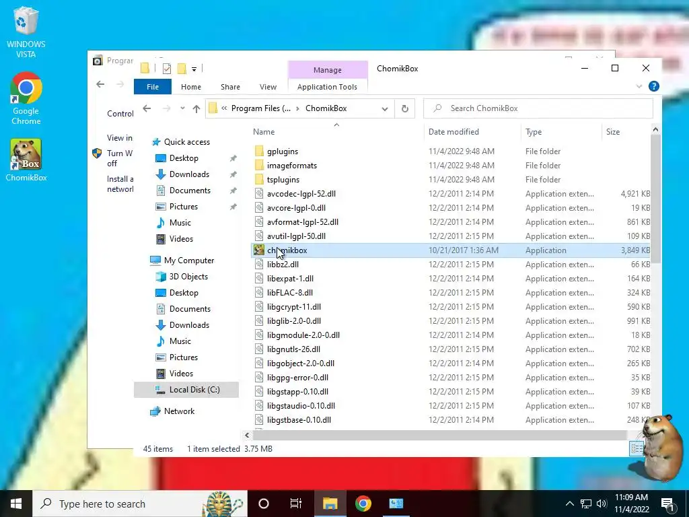This screenshot has height=517, width=689.
Task: Open the Application Tools tab
Action: (x=328, y=87)
